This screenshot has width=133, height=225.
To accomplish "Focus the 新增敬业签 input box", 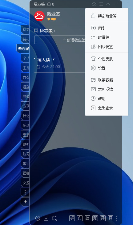I will pos(60,40).
